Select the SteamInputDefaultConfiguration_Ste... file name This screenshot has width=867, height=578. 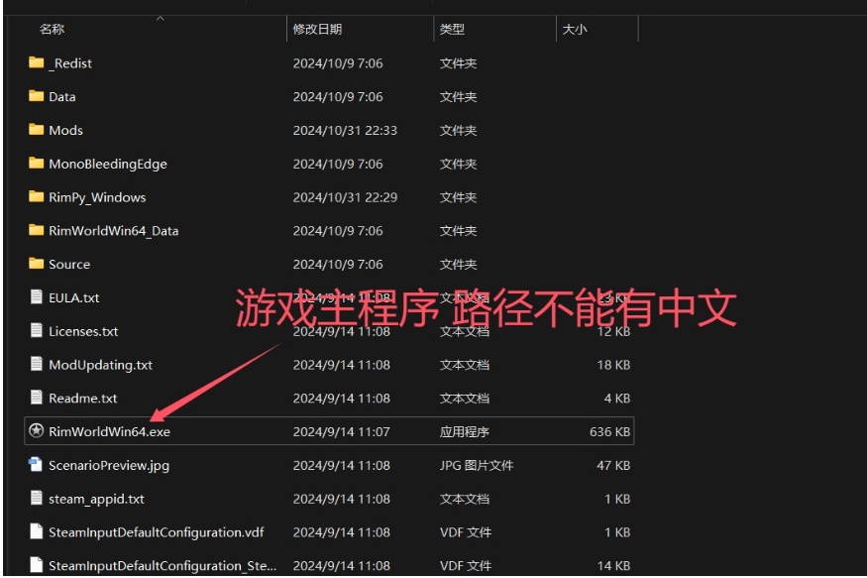[163, 566]
